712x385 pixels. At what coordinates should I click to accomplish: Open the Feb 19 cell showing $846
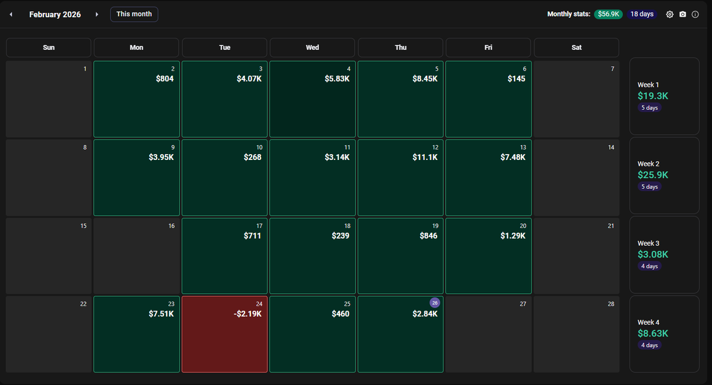click(x=401, y=256)
